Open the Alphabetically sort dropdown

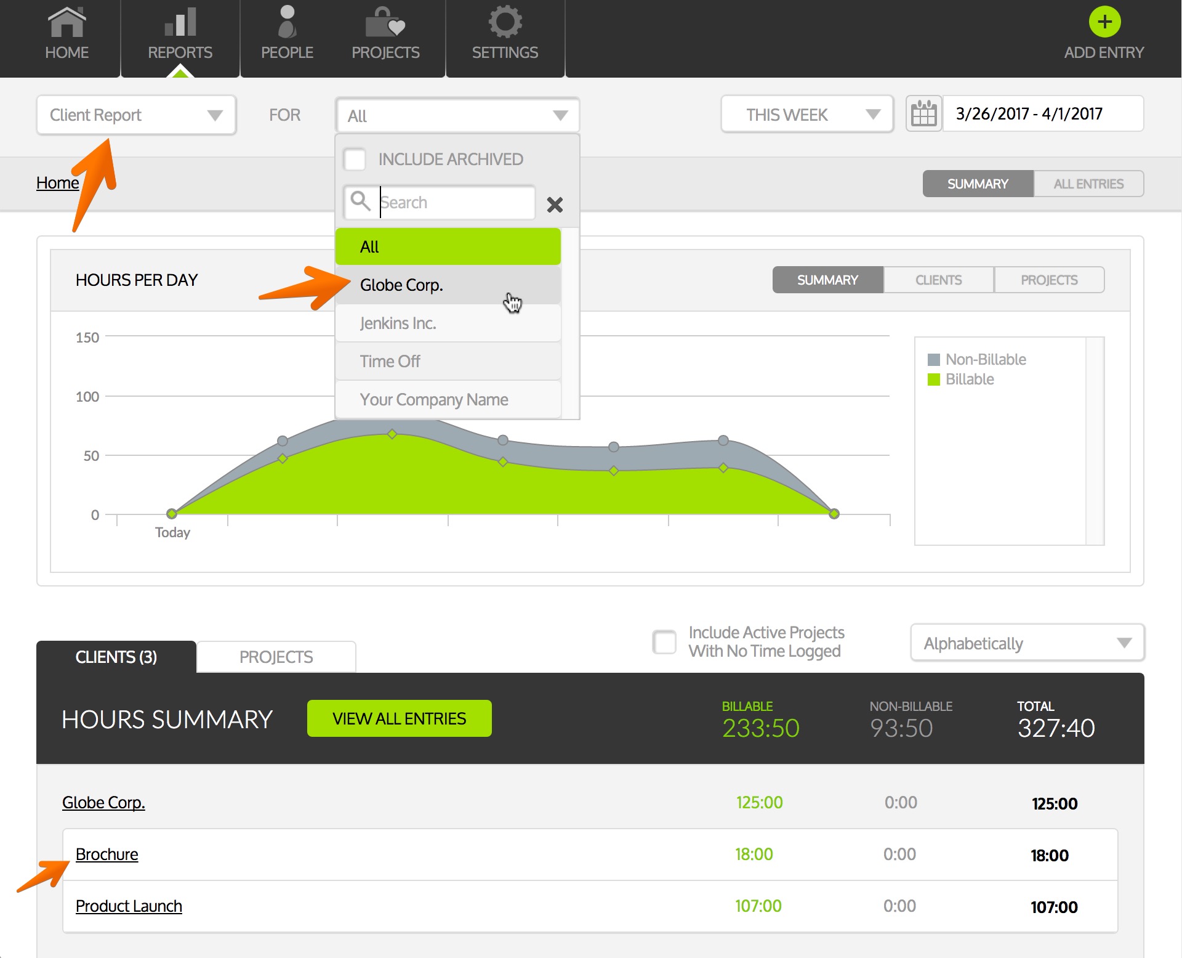(1027, 643)
